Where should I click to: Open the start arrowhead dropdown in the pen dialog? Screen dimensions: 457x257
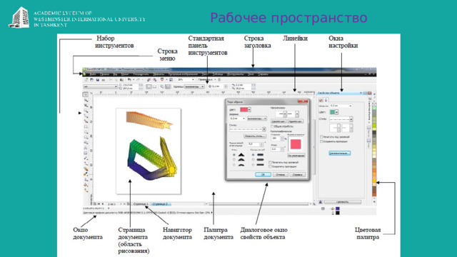pos(285,114)
